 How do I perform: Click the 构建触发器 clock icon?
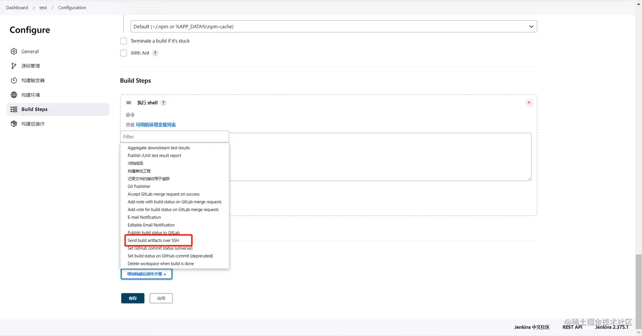[14, 81]
